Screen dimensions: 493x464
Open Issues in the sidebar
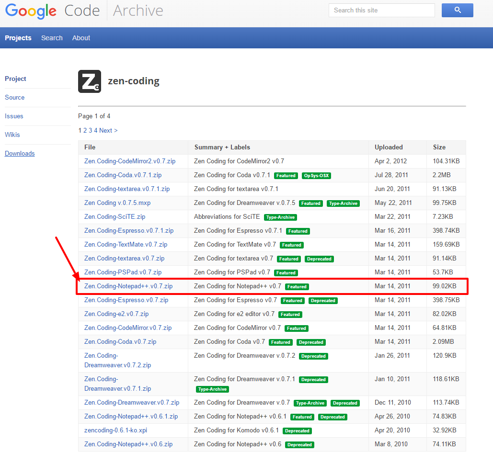pos(14,116)
